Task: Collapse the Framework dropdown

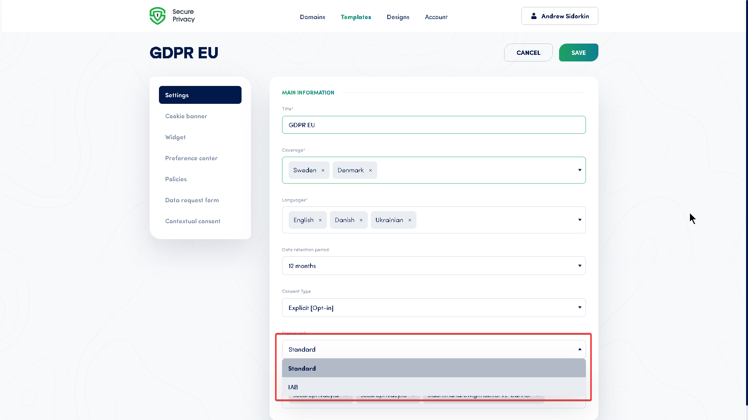Action: coord(580,349)
